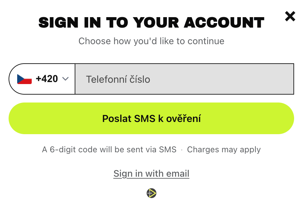Close the sign-in dialog with the X

pos(290,16)
